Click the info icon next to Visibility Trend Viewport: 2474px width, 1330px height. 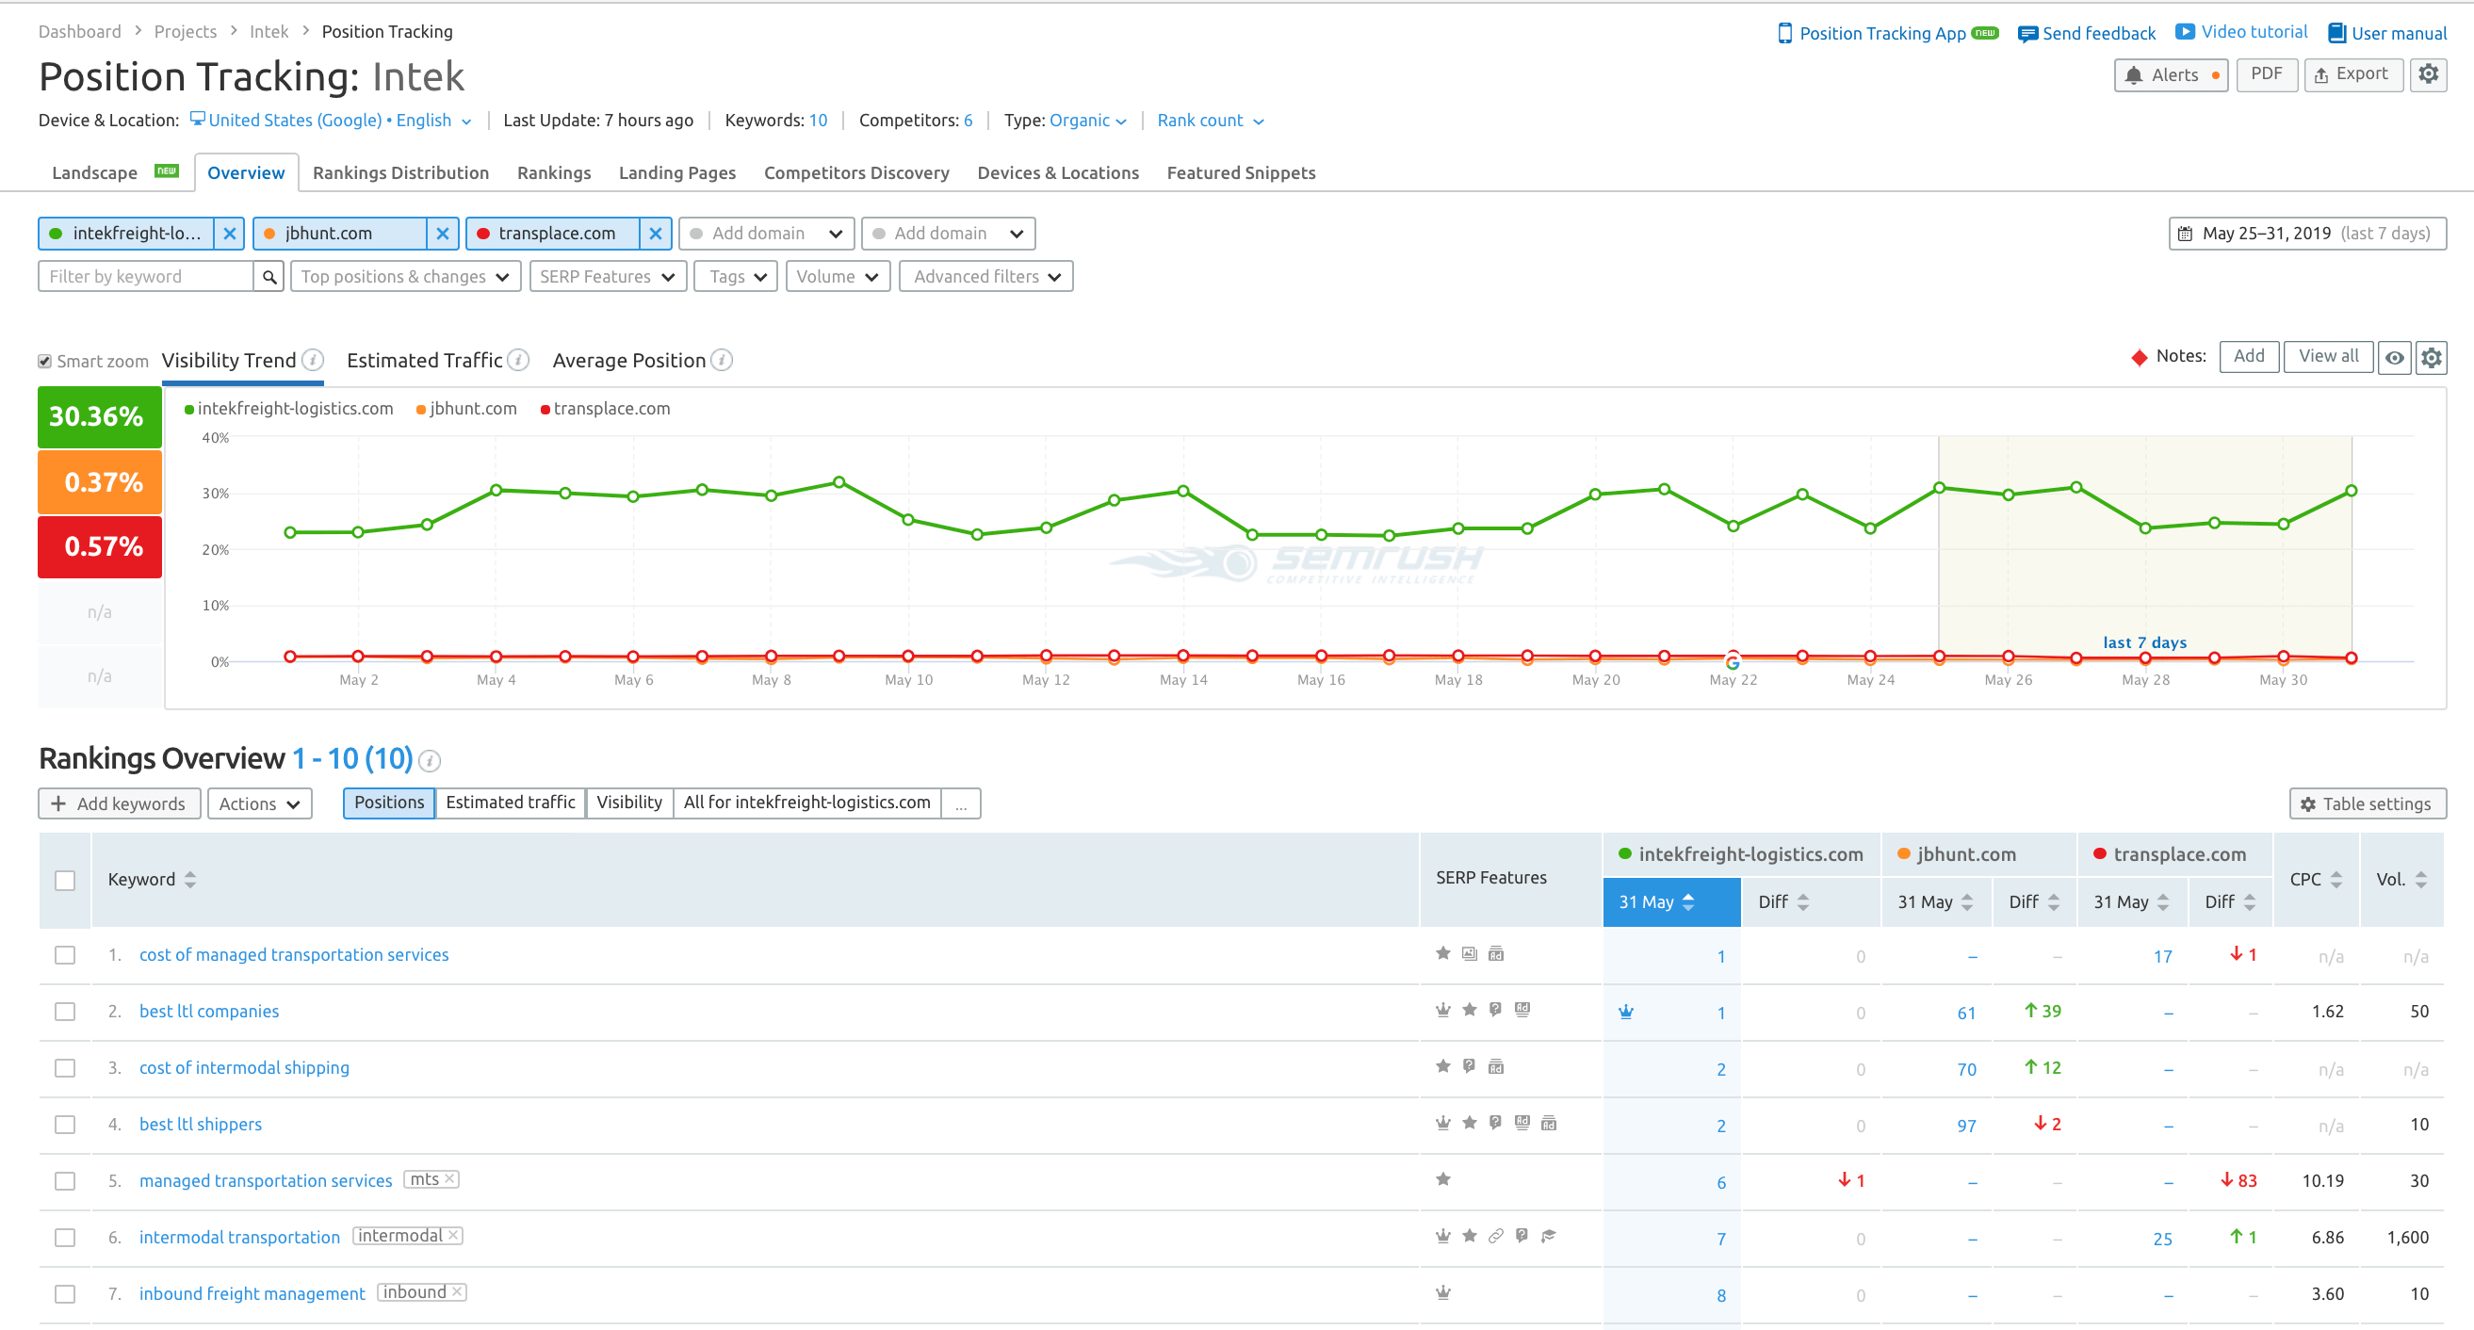pyautogui.click(x=311, y=360)
